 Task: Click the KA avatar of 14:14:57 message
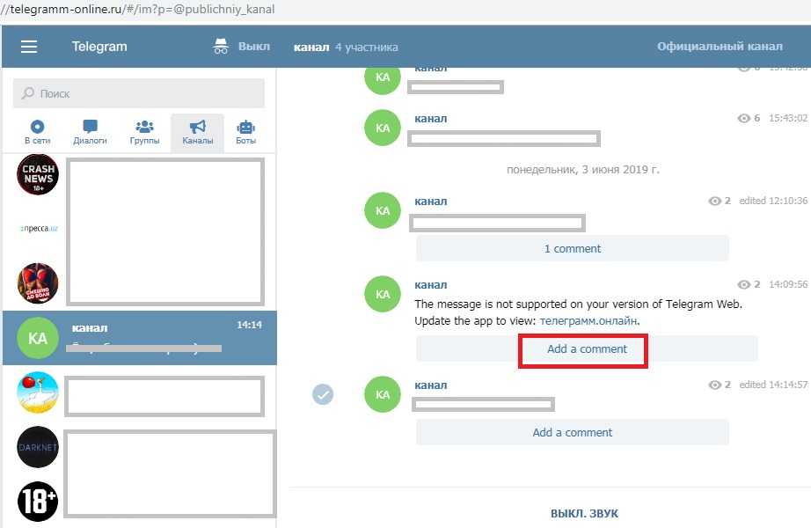(x=383, y=394)
